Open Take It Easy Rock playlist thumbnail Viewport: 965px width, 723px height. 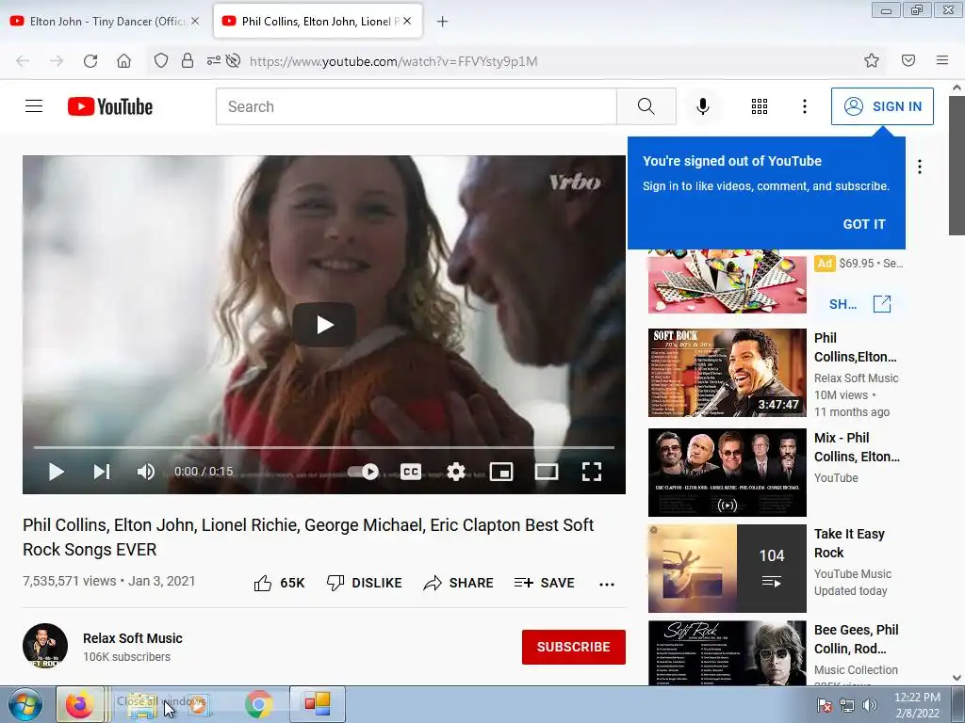pos(727,568)
